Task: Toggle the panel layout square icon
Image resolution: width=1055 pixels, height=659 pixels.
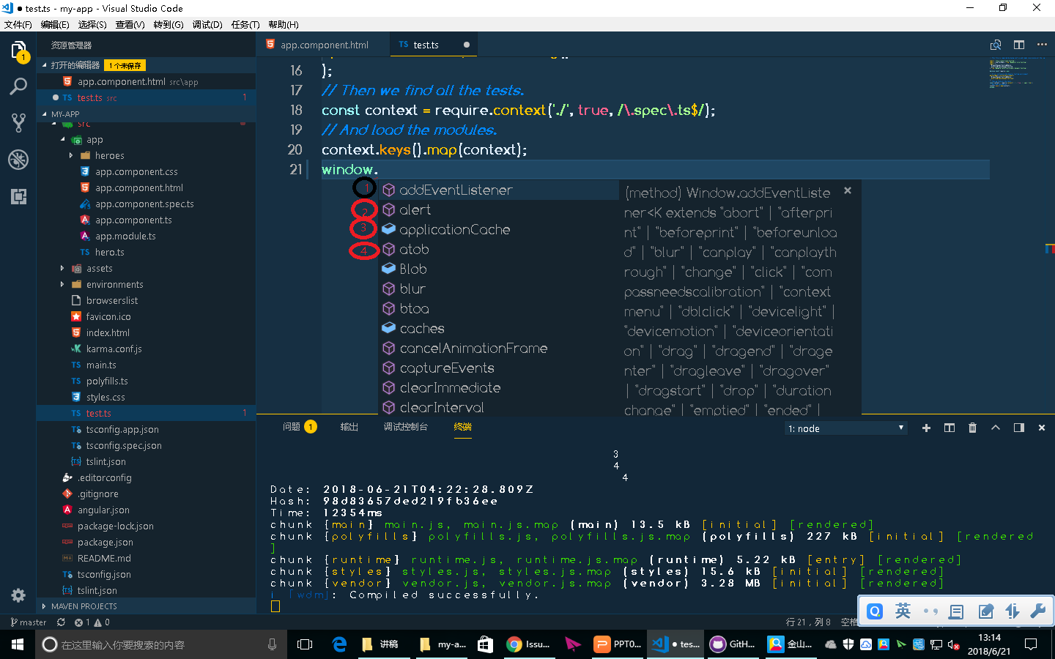Action: pos(1018,428)
